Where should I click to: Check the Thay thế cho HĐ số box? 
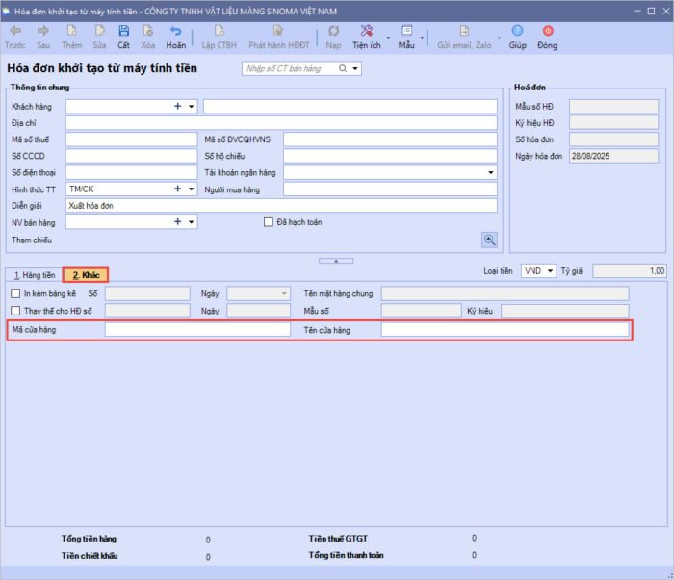click(15, 311)
